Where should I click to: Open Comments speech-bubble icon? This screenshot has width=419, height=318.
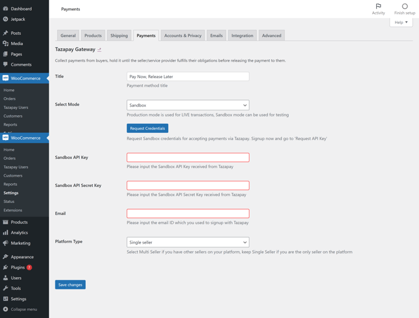click(5, 64)
